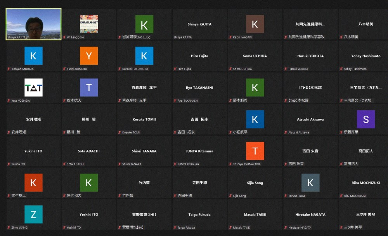Screen dimensions: 388x236
Task: Select the gray K avatar of Taruno TUAT
Action: (x=310, y=183)
